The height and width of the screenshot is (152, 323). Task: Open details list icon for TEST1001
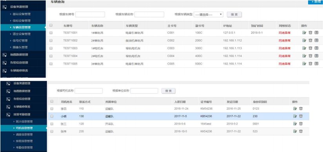(x=316, y=33)
